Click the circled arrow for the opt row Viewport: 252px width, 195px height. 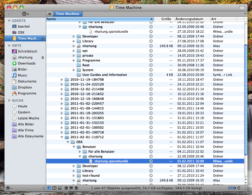(x=151, y=51)
